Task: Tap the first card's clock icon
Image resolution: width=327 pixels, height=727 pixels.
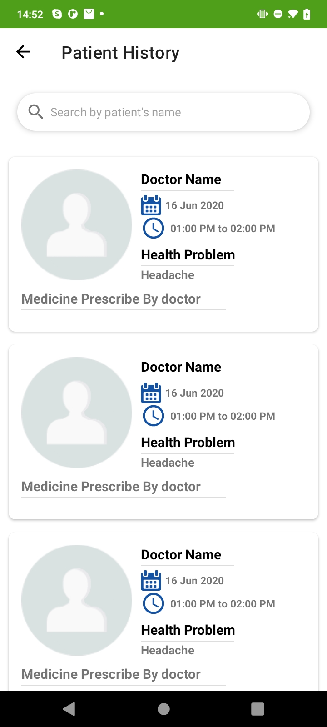Action: point(154,228)
